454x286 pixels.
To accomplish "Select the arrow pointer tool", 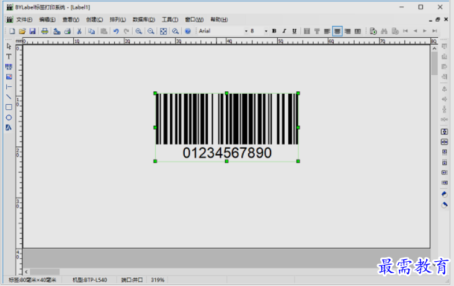I will (9, 47).
